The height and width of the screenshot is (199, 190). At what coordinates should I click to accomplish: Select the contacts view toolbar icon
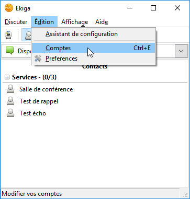pos(27,35)
